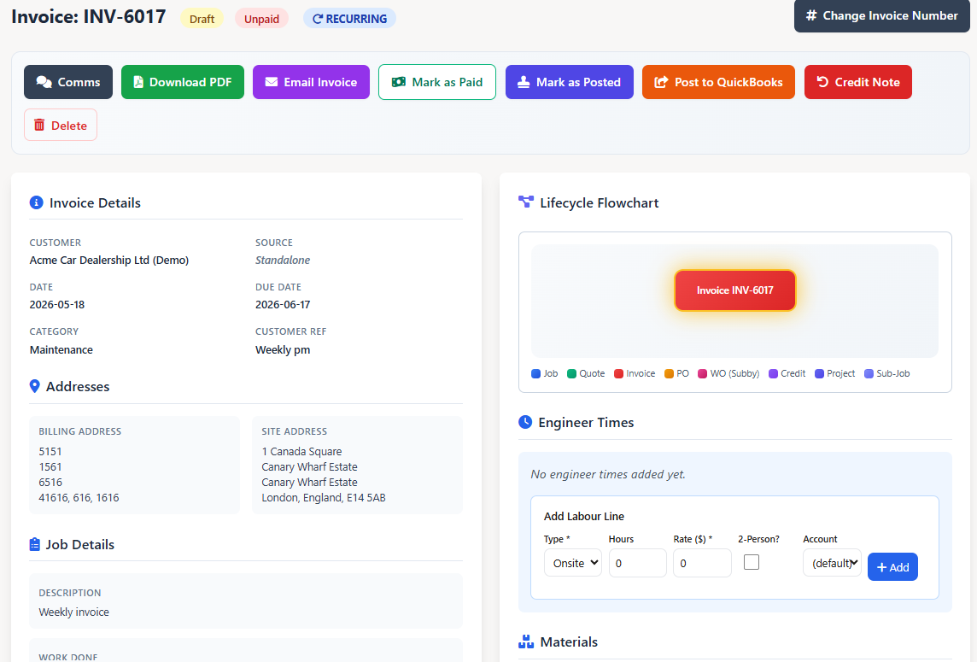Click the No engineer times added message
Image resolution: width=977 pixels, height=662 pixels.
(607, 474)
